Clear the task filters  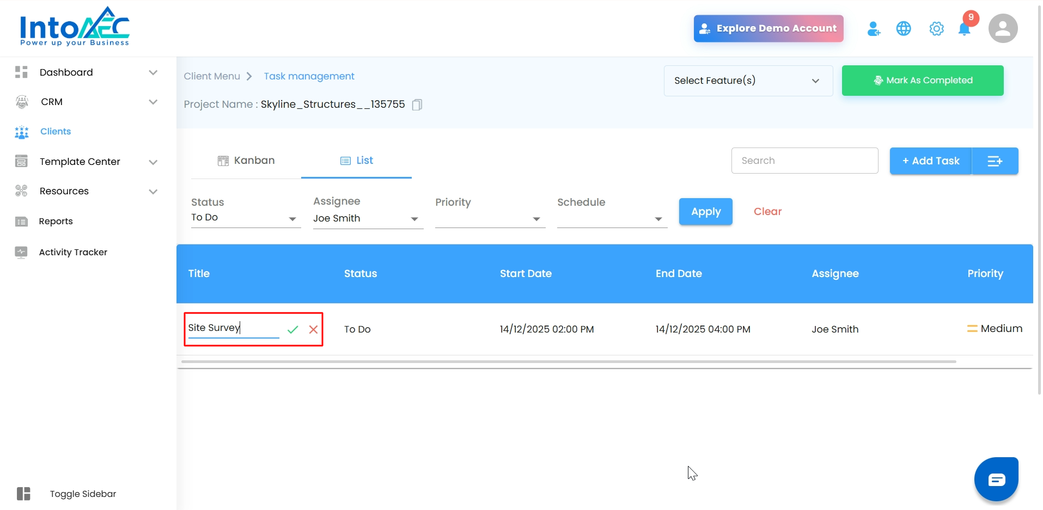pos(767,212)
